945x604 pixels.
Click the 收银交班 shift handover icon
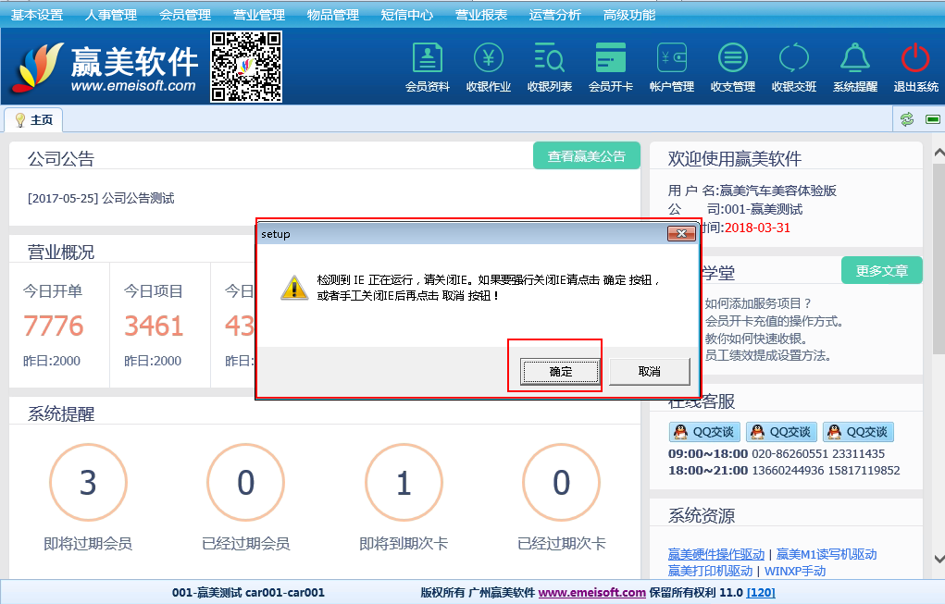coord(793,59)
